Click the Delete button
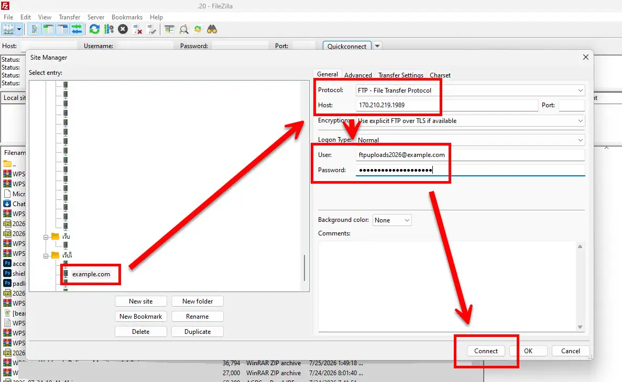The width and height of the screenshot is (622, 382). (141, 332)
